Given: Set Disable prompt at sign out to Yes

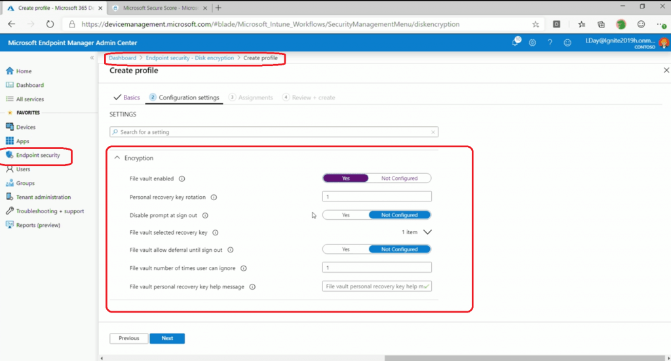Looking at the screenshot, I should point(346,215).
